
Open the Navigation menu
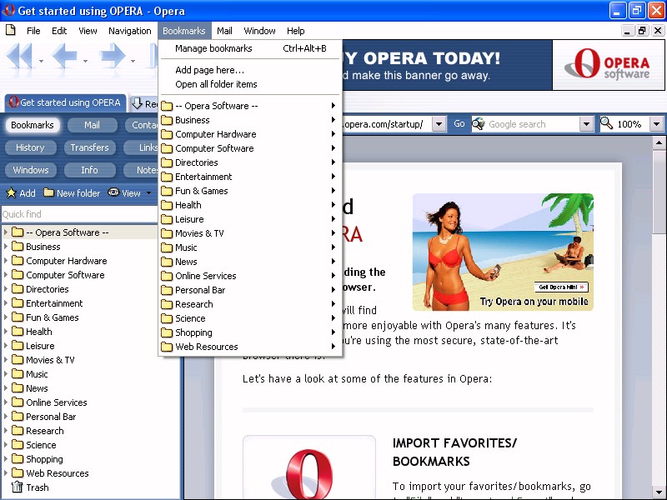click(130, 31)
